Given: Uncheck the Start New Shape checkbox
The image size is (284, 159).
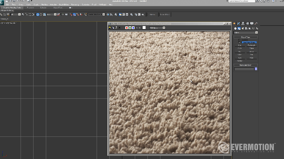Looking at the screenshot, I should 239,42.
